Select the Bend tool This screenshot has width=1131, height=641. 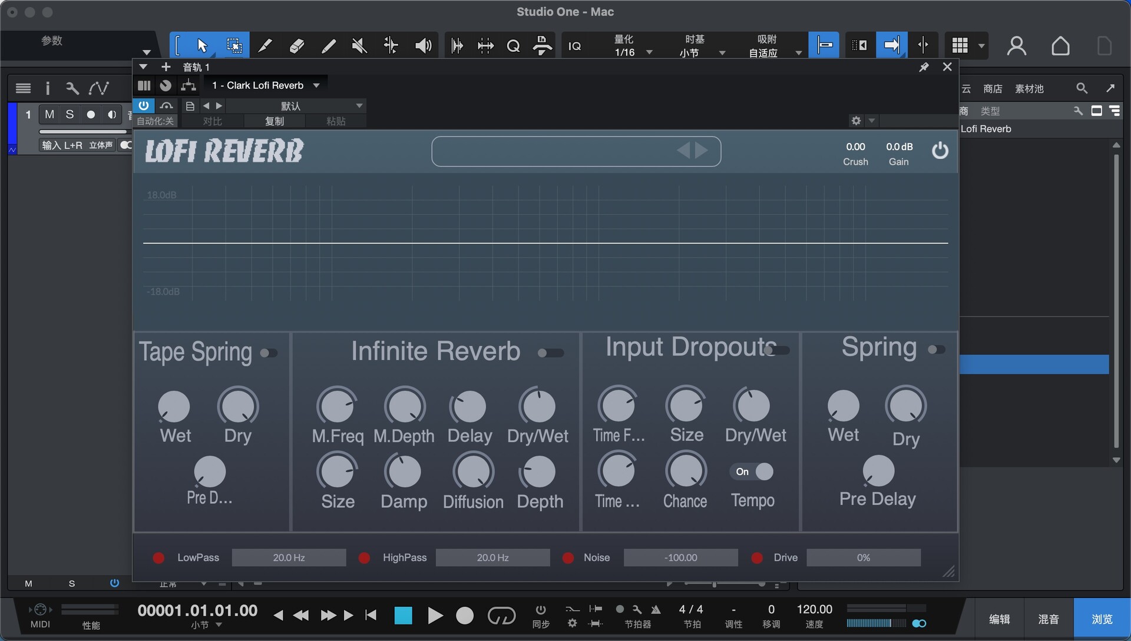click(391, 45)
